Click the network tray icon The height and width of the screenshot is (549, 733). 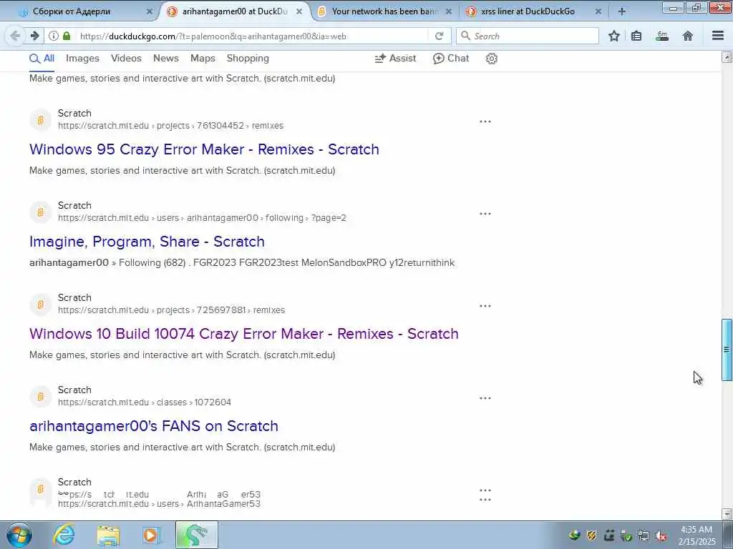644,535
